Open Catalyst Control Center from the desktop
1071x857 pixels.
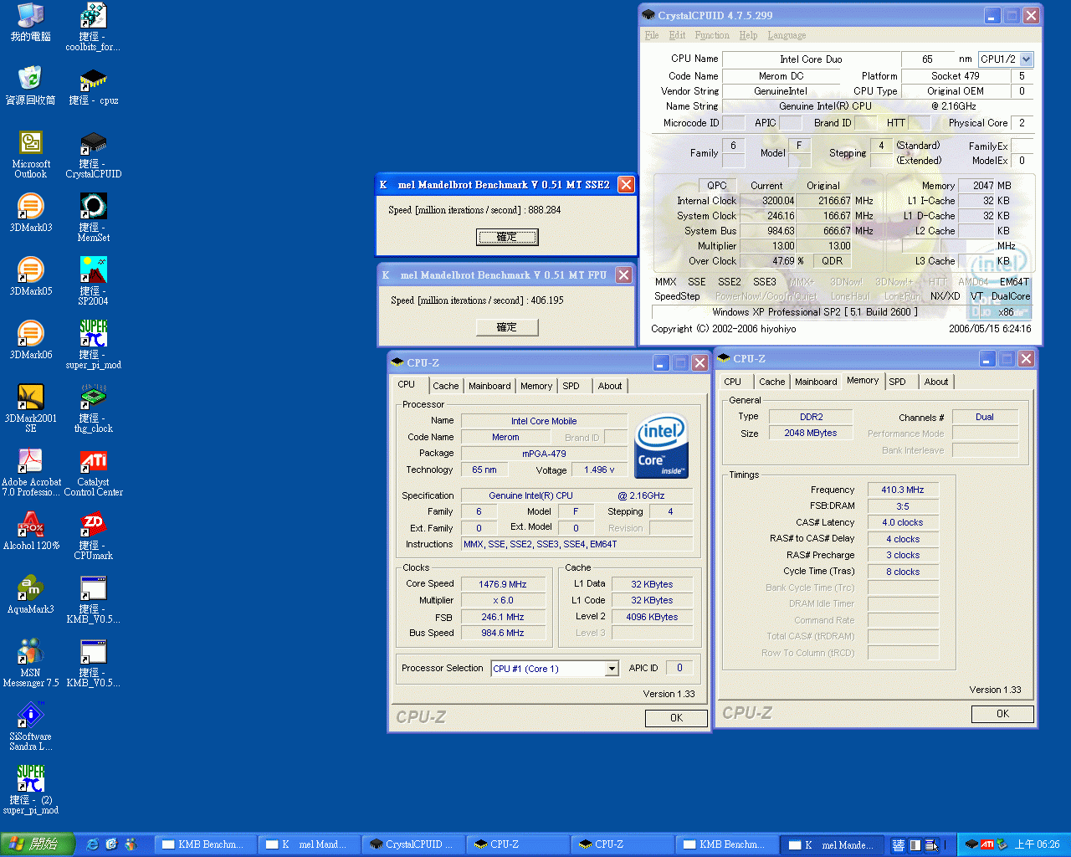click(x=93, y=469)
